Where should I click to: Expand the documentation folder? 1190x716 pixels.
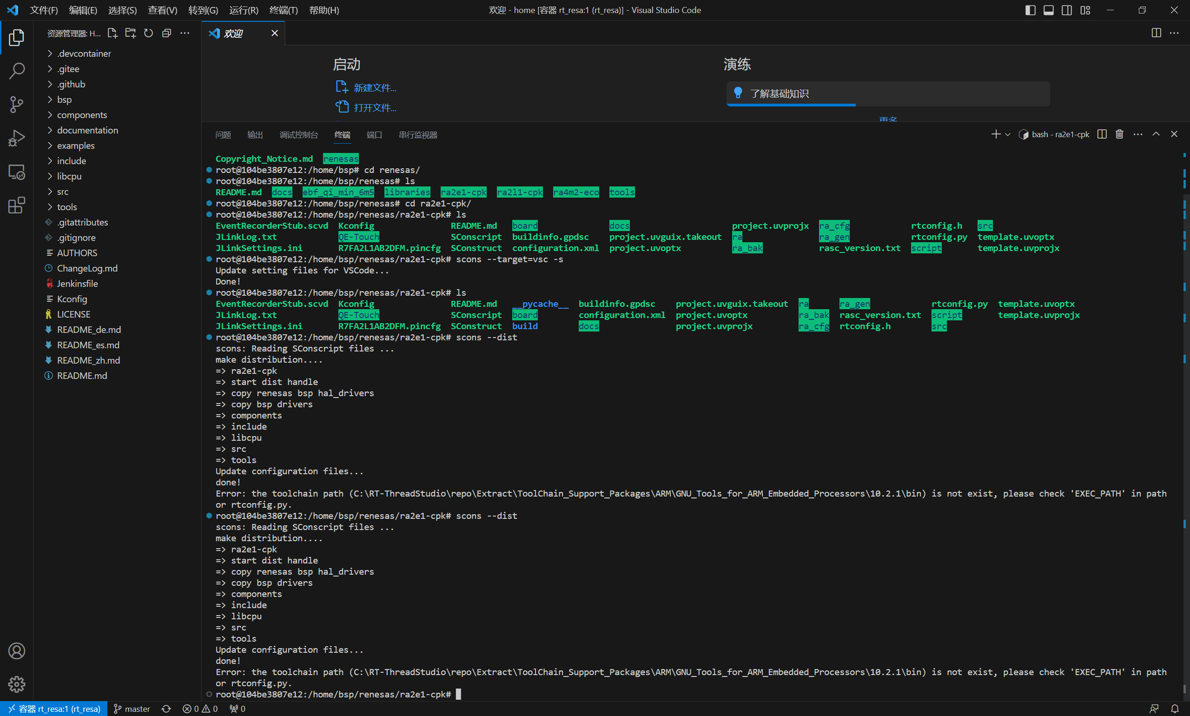pos(117,130)
